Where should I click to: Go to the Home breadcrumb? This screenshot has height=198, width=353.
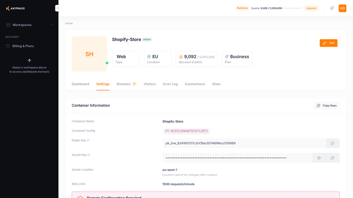[69, 23]
